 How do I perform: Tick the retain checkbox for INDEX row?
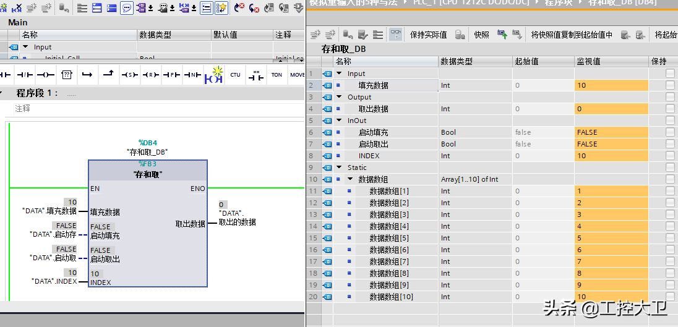pyautogui.click(x=670, y=156)
